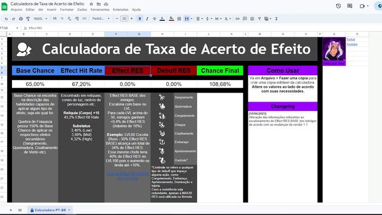Click the Effect RES BASE list link
Viewport: 382px width, 215px height.
tap(128, 176)
